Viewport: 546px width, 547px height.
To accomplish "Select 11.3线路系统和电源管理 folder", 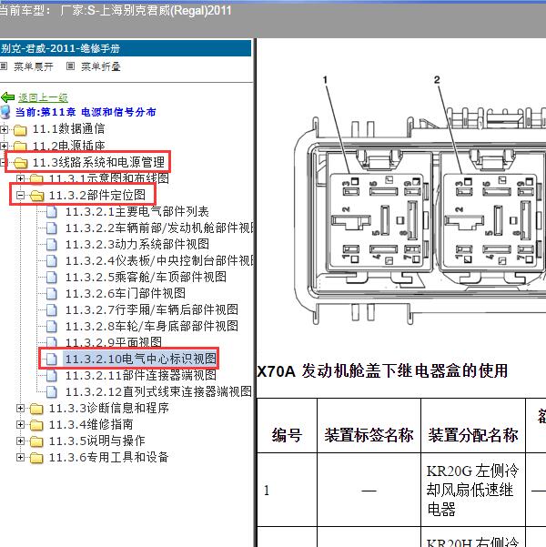I will [98, 162].
